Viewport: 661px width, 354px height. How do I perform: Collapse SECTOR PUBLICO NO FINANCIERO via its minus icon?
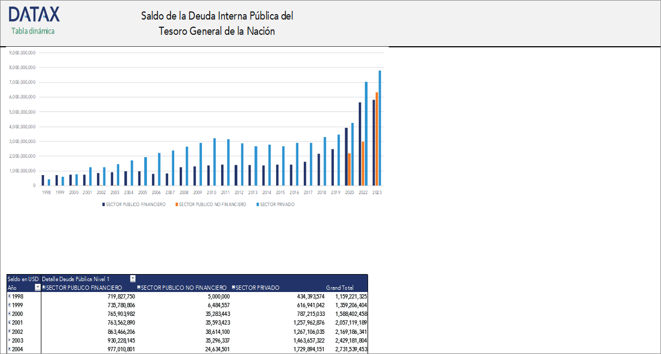[x=138, y=288]
